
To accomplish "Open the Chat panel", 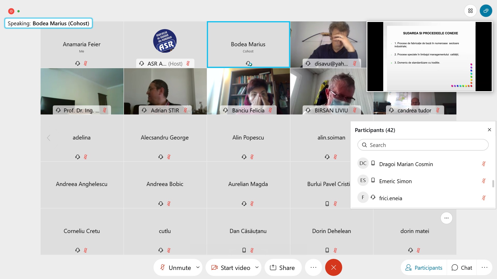I will click(462, 268).
